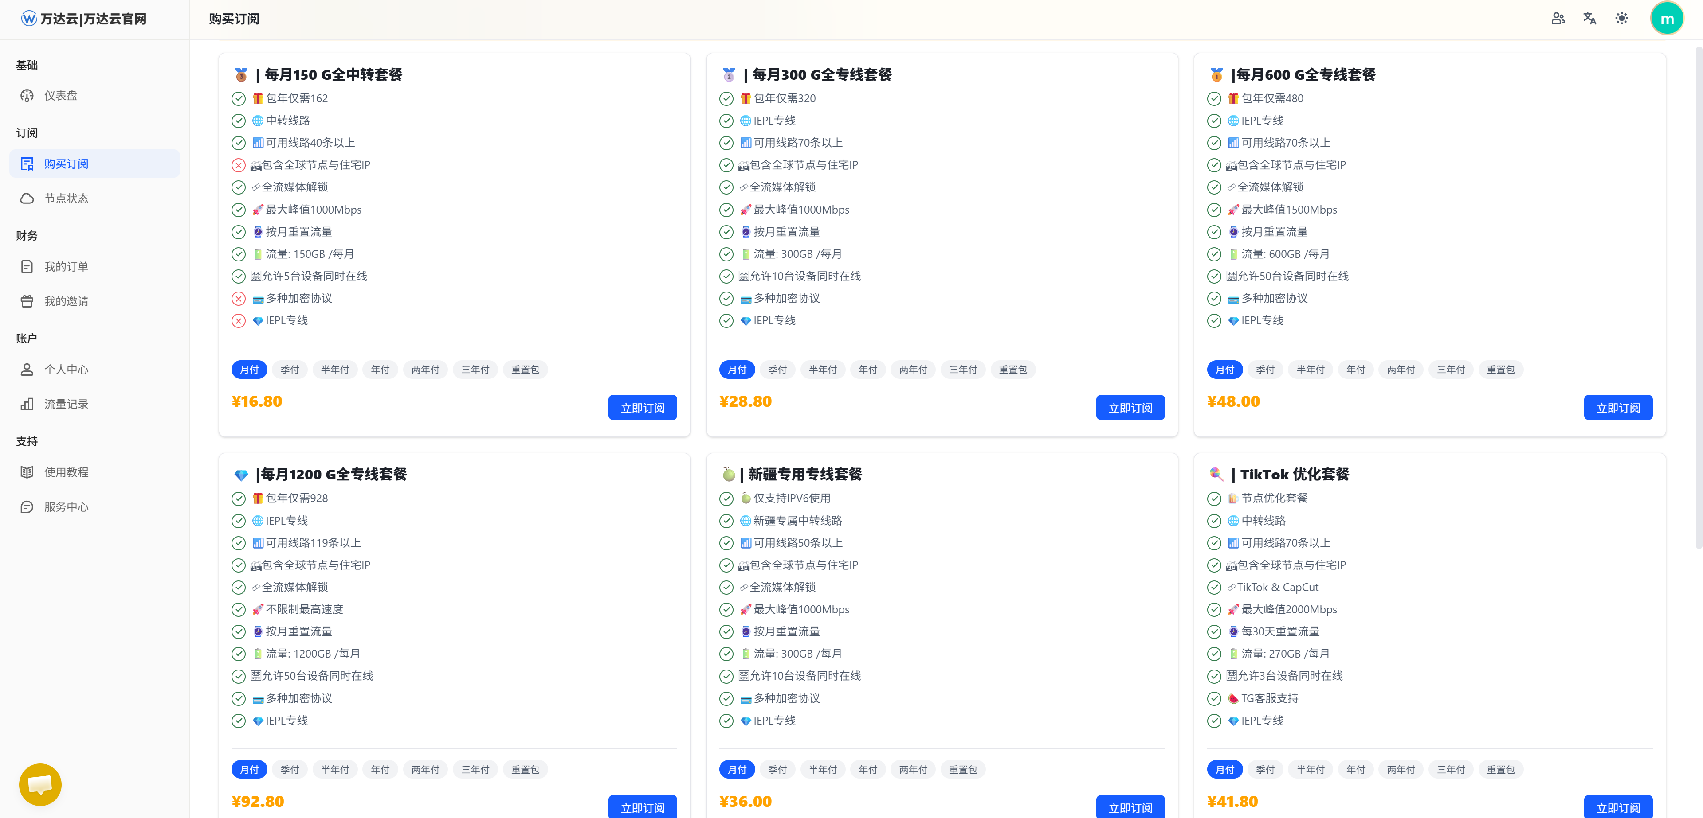Click check icon beside 包年仅需320

point(726,99)
